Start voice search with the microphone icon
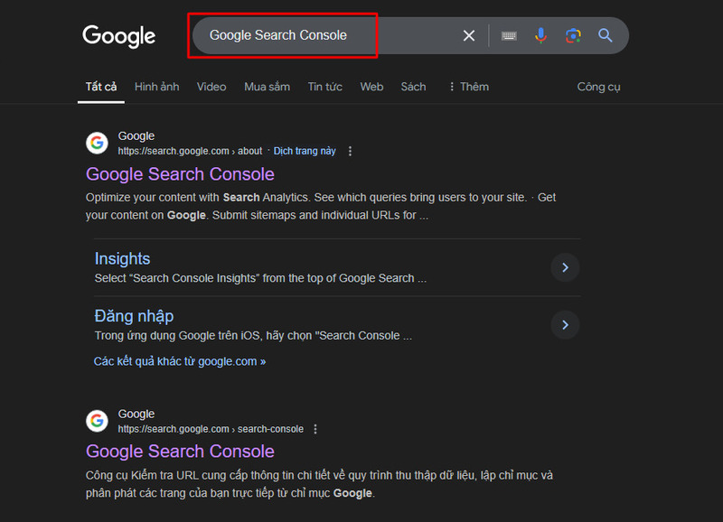 (x=540, y=35)
